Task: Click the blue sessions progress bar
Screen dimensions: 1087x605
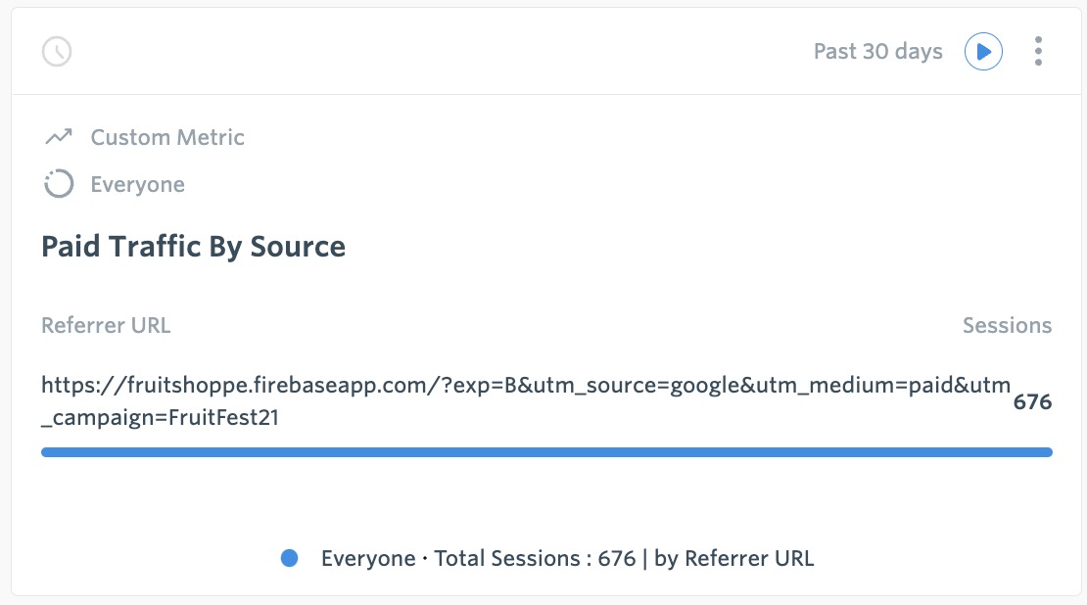Action: click(546, 452)
